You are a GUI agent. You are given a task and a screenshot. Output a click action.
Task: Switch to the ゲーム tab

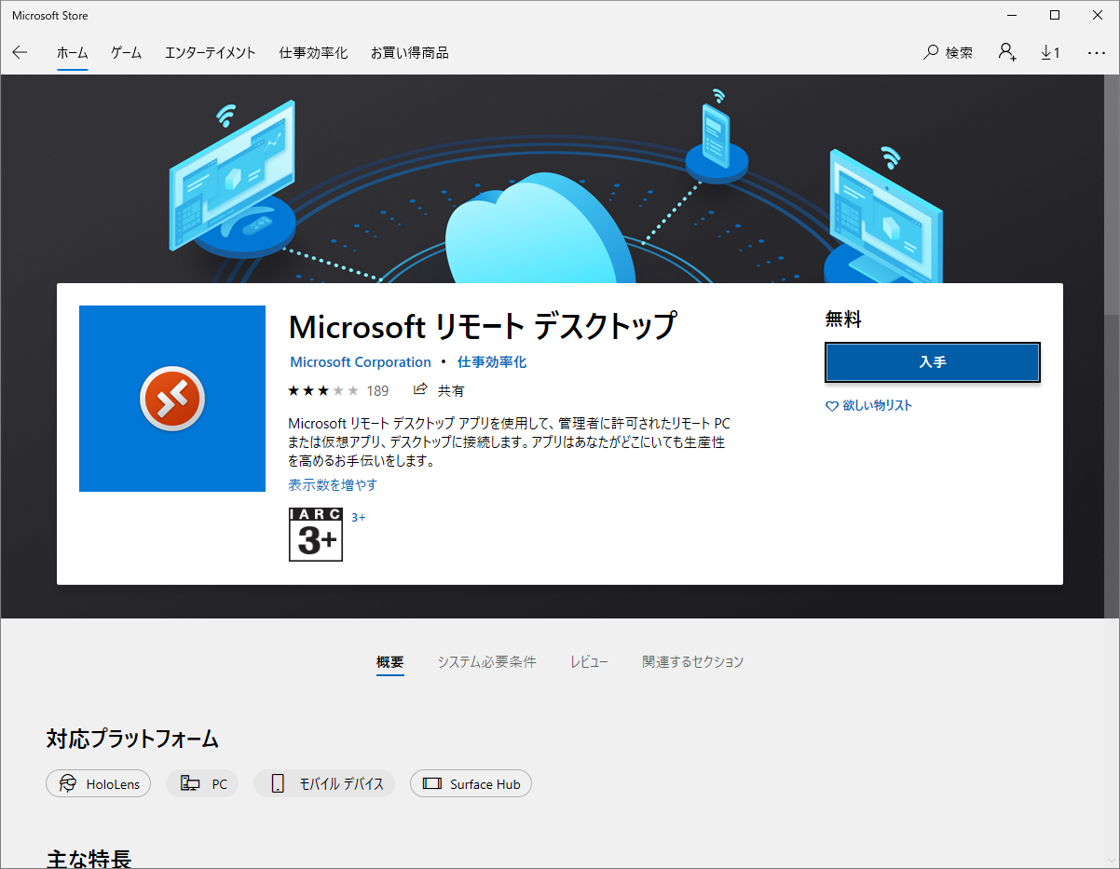pyautogui.click(x=126, y=53)
